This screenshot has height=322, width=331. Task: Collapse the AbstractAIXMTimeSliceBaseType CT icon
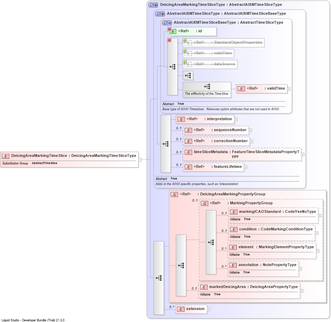point(167,23)
